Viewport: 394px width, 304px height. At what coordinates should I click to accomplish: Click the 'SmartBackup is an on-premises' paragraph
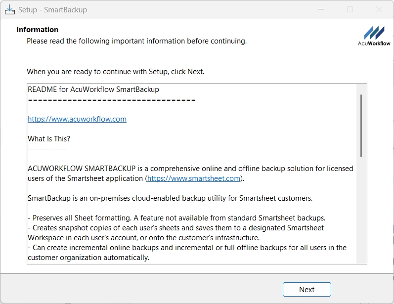[x=170, y=198]
